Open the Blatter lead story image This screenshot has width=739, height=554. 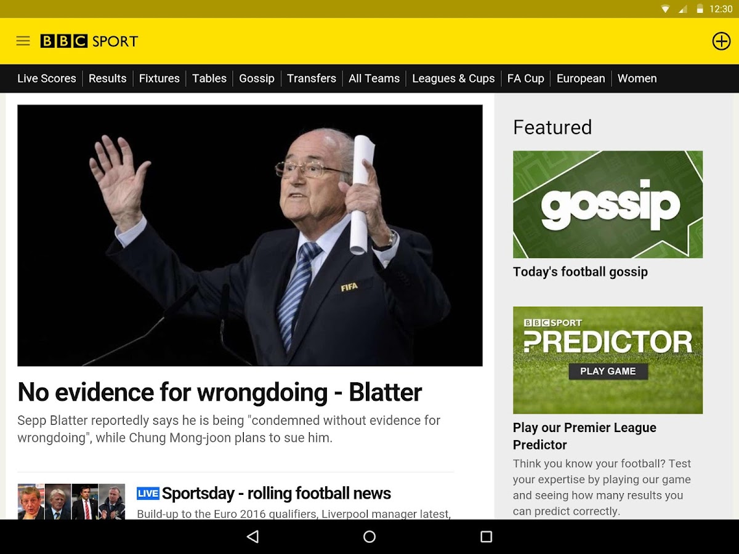click(250, 235)
